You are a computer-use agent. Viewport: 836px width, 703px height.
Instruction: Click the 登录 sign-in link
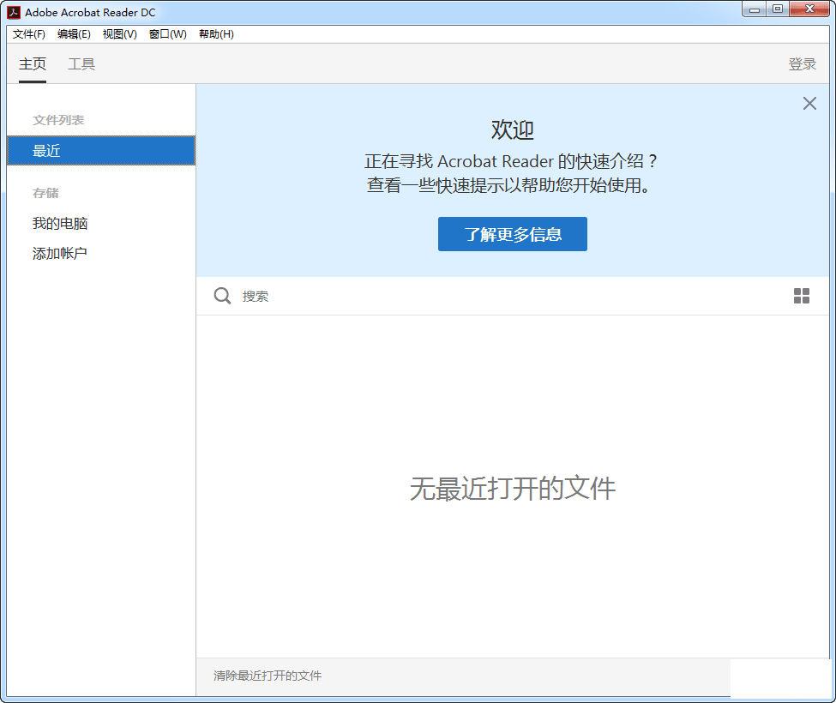[803, 64]
